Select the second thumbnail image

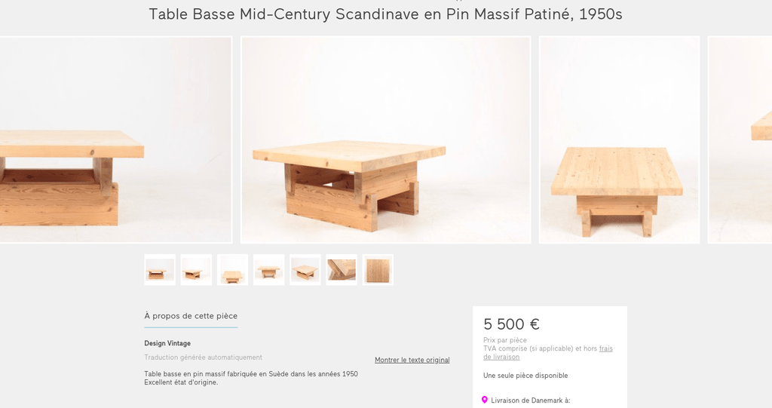196,269
